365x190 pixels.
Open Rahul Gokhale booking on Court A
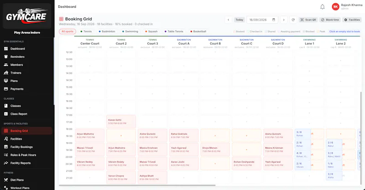pyautogui.click(x=184, y=135)
